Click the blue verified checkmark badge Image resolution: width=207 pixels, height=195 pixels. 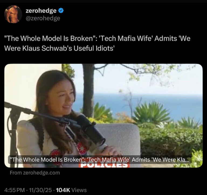(61, 11)
